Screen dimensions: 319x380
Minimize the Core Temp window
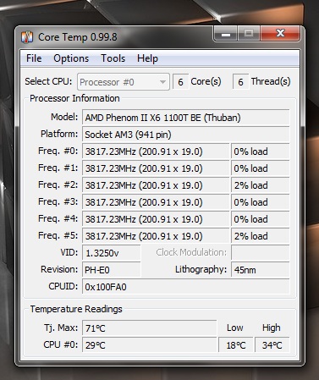(226, 34)
